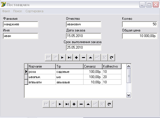Insert new record with upper navigator plus
The height and width of the screenshot is (118, 160).
click(76, 57)
